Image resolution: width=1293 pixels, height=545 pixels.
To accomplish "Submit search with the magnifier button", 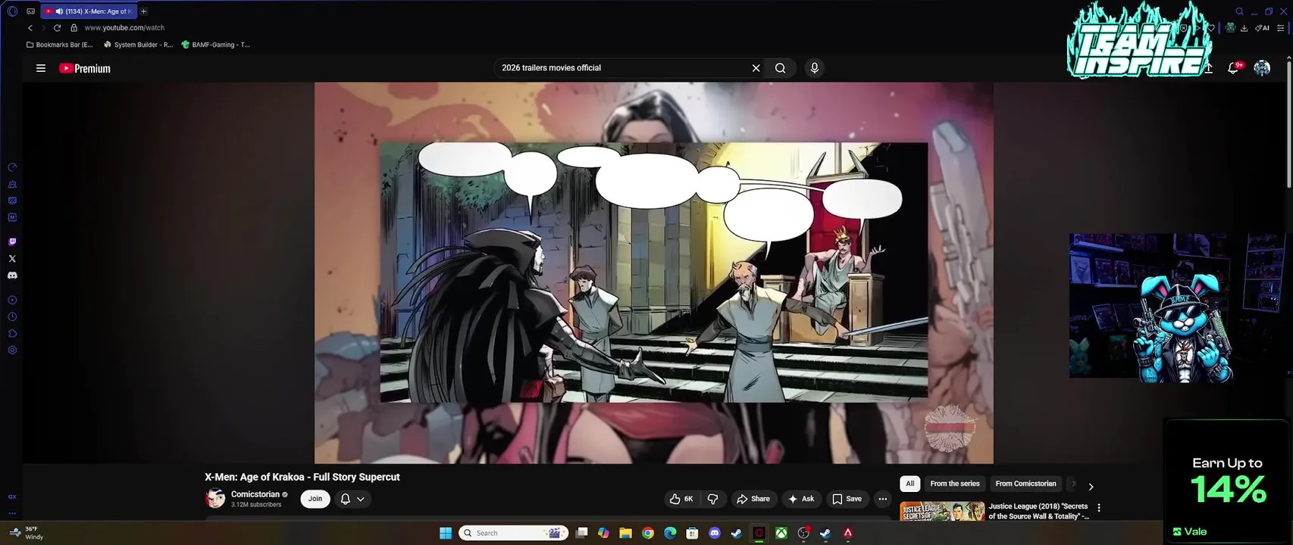I will [x=780, y=68].
